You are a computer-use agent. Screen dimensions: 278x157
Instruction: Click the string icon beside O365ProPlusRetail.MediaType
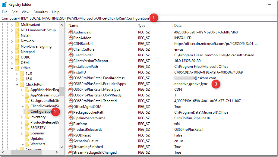pyautogui.click(x=70, y=89)
